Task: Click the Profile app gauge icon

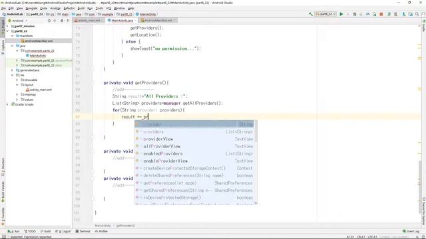Action: point(367,14)
